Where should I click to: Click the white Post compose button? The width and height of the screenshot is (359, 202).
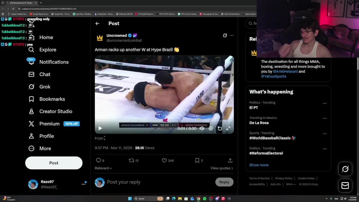click(x=54, y=163)
